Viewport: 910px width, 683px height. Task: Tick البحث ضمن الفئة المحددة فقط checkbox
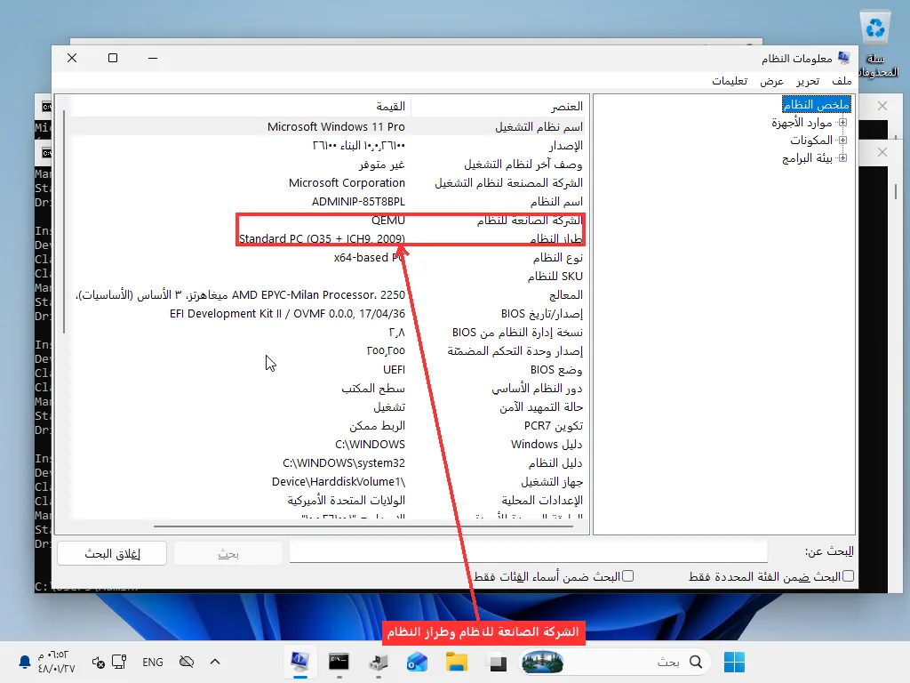click(848, 576)
